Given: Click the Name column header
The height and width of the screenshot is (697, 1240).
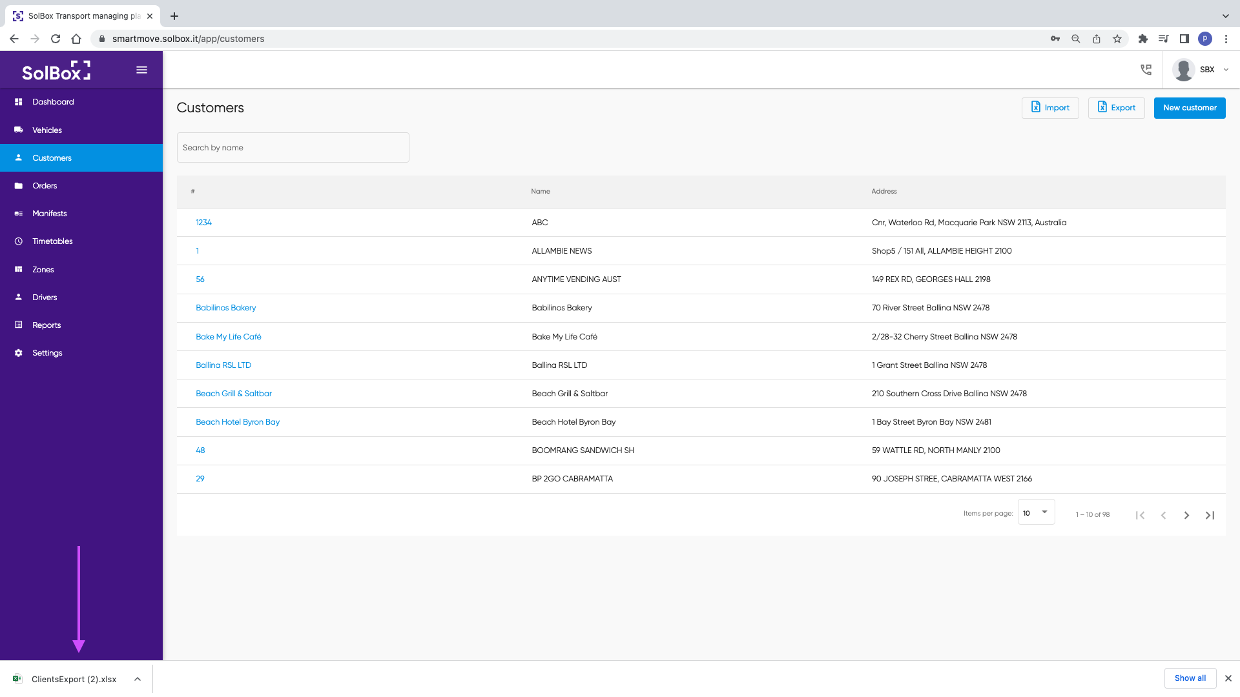Looking at the screenshot, I should coord(541,192).
